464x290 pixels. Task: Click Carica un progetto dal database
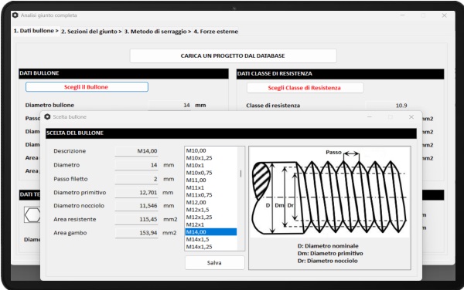pyautogui.click(x=234, y=56)
